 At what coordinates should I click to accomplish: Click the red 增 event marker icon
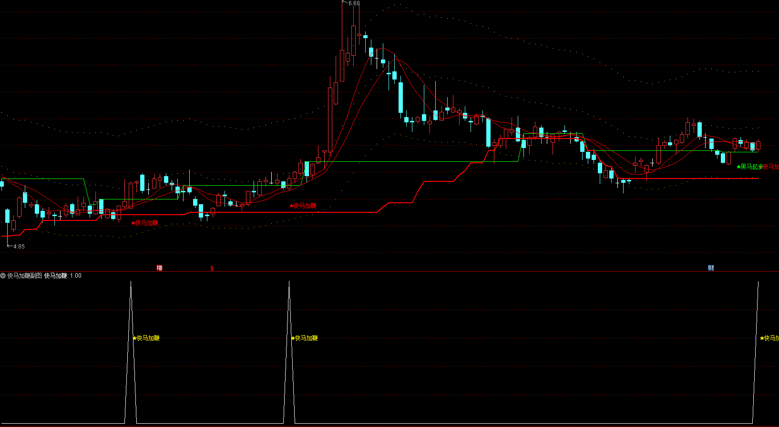159,268
